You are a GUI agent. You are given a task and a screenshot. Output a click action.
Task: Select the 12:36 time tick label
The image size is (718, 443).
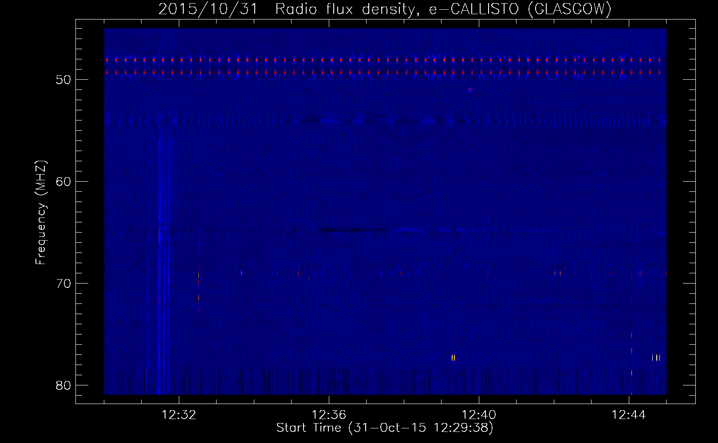pyautogui.click(x=329, y=415)
